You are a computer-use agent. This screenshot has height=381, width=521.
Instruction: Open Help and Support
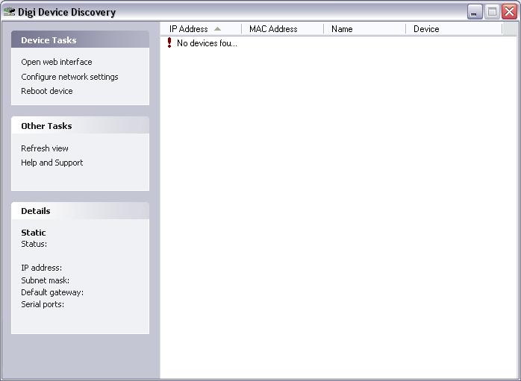(52, 163)
